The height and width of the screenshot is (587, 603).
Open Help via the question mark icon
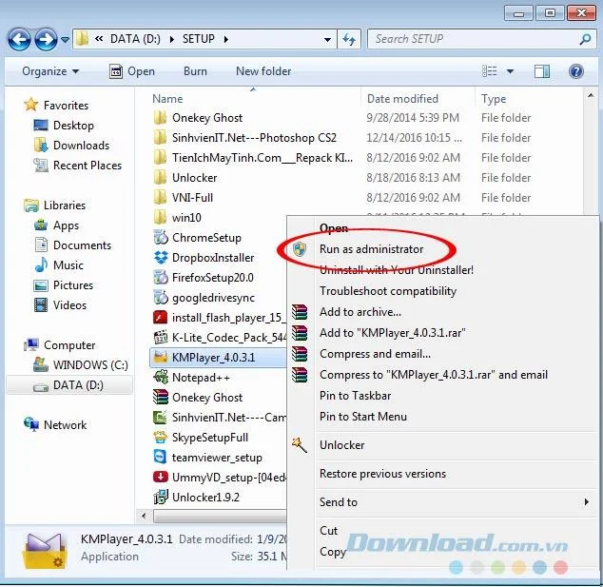[576, 71]
